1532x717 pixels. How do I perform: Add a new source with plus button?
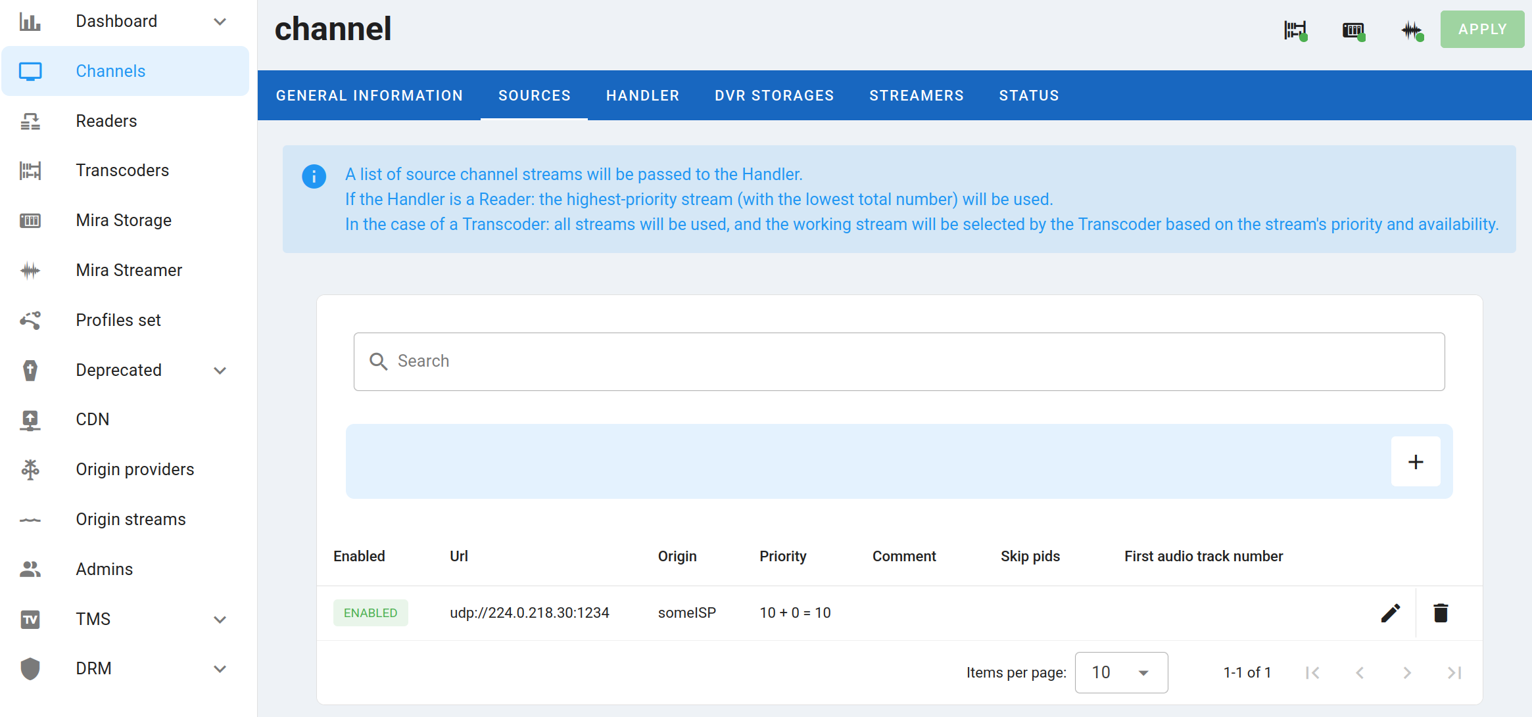click(x=1416, y=462)
